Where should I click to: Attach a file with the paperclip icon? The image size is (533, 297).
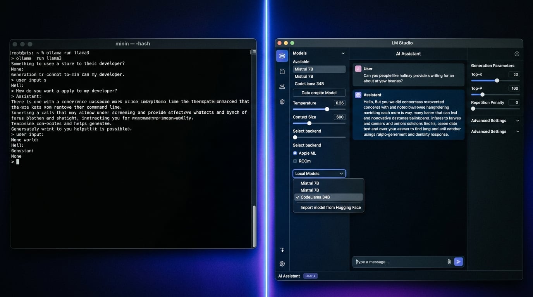tap(449, 262)
